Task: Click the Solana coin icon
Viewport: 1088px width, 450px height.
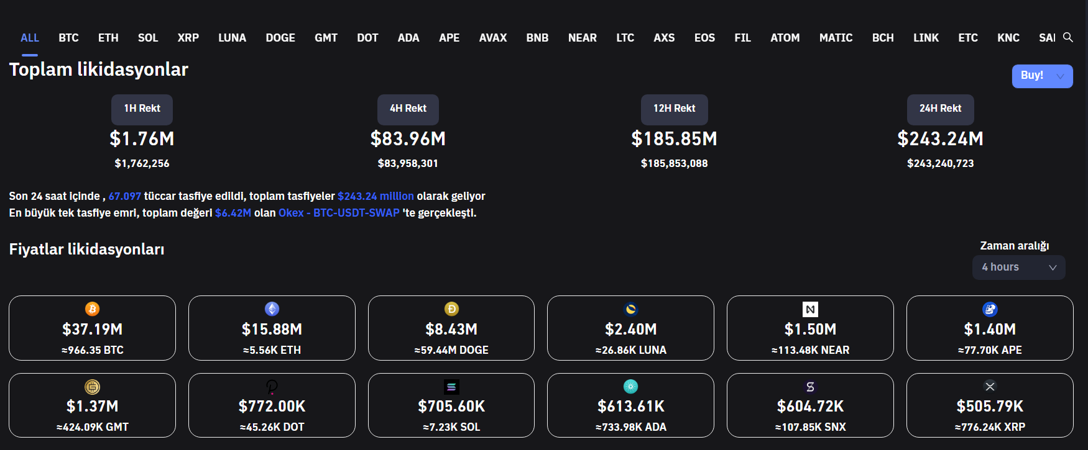Action: click(451, 387)
